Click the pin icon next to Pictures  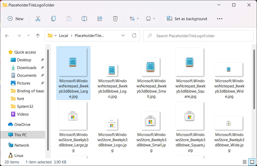pyautogui.click(x=43, y=83)
